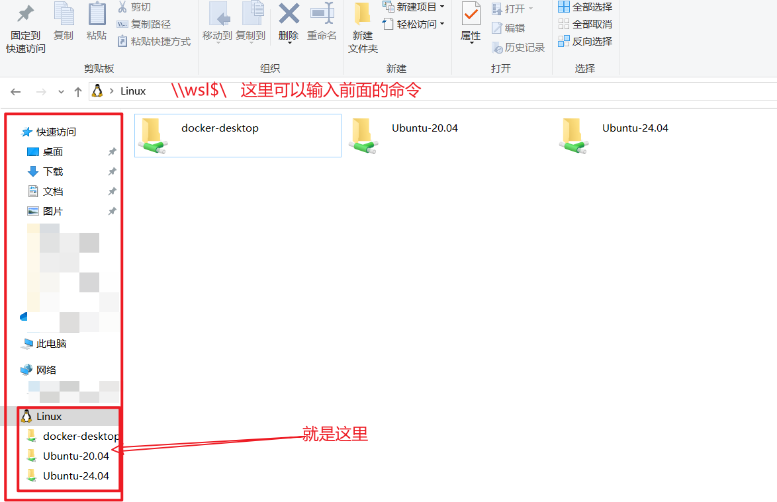Choose Copy path (复制路径)

coord(144,24)
